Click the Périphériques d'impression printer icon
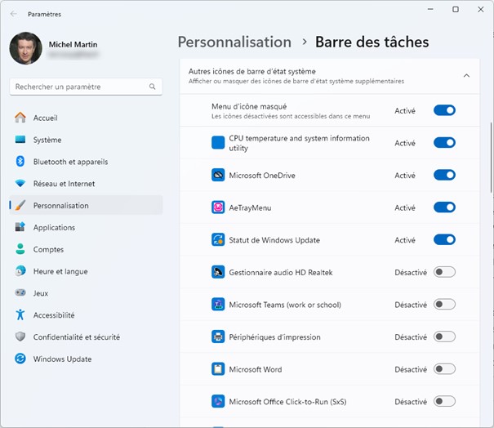Screen dimensions: 494x428 (218, 337)
